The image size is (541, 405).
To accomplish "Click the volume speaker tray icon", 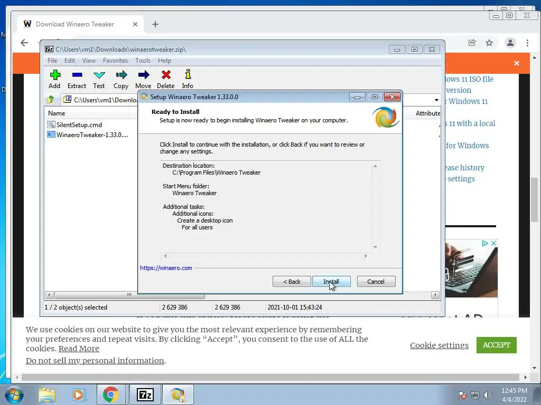I will pyautogui.click(x=488, y=395).
